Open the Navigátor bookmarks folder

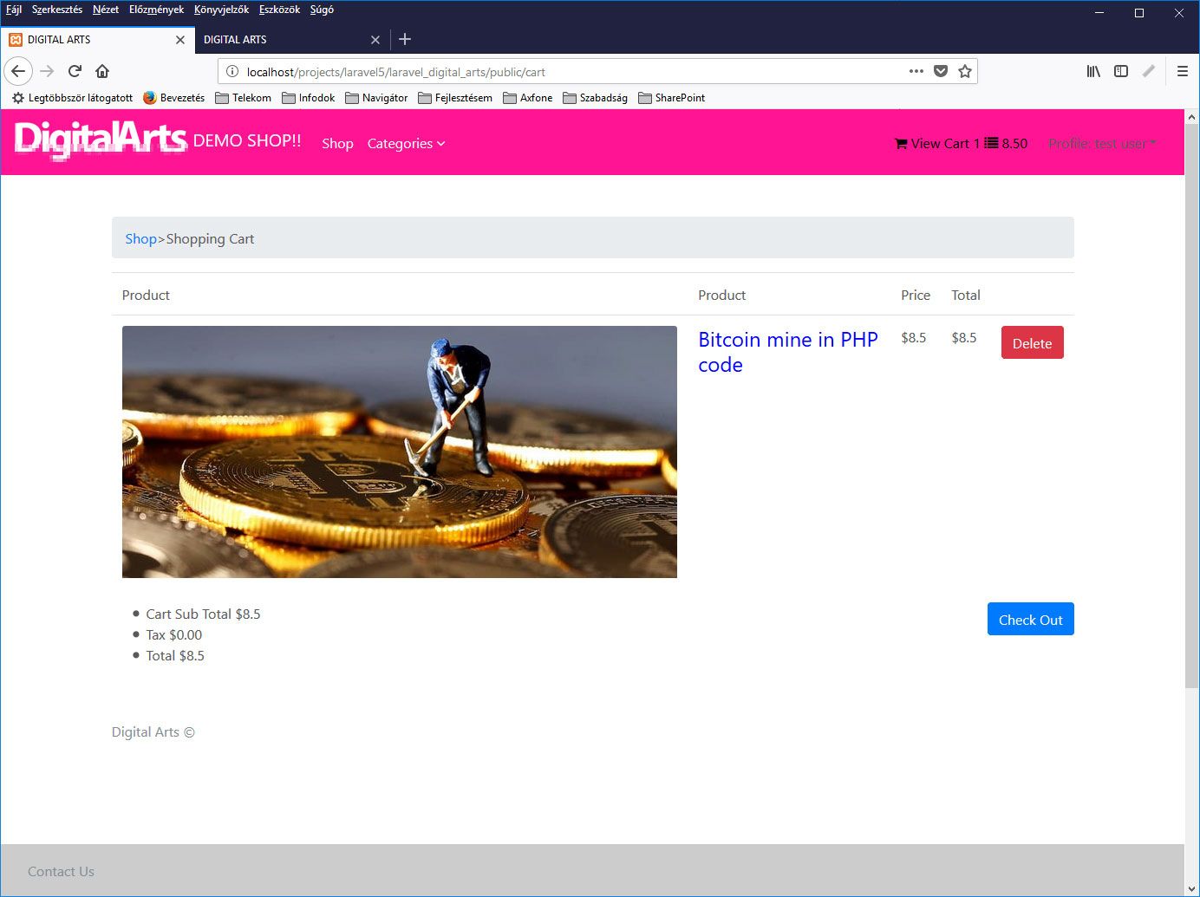coord(376,98)
